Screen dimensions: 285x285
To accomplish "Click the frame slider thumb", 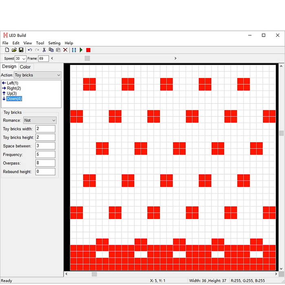I will tap(87, 58).
